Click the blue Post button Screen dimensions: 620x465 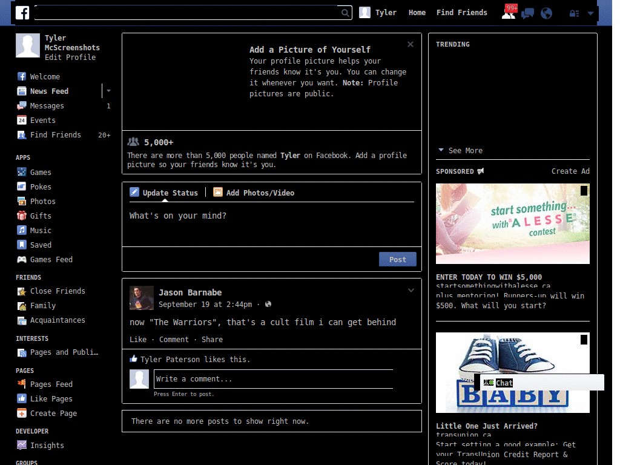pos(397,259)
